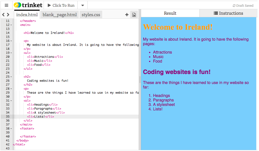Open the styles.css tab
Image resolution: width=259 pixels, height=151 pixels.
click(x=91, y=15)
